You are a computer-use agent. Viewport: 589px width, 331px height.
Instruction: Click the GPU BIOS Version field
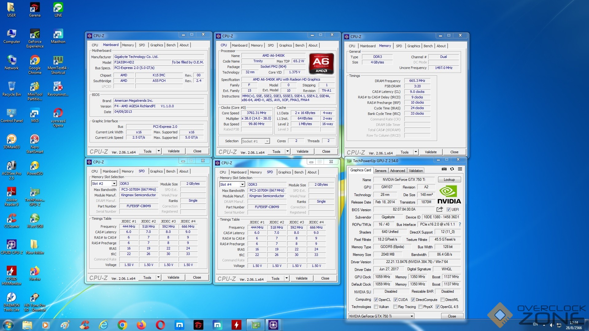click(404, 209)
